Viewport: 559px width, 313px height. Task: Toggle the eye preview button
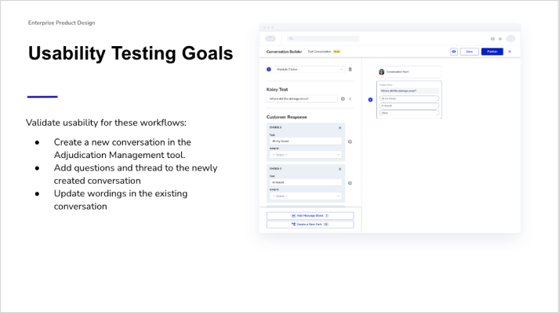(454, 52)
